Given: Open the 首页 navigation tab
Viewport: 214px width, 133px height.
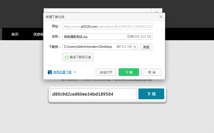Looking at the screenshot, I should 15,34.
